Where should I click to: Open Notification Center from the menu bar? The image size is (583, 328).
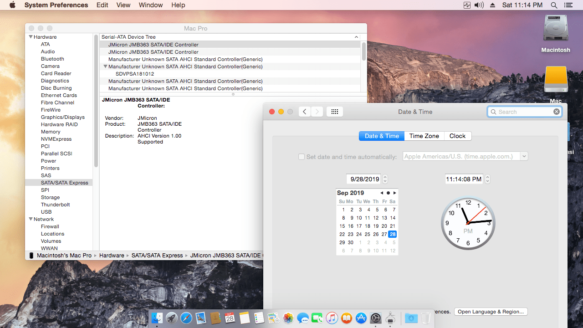point(568,5)
